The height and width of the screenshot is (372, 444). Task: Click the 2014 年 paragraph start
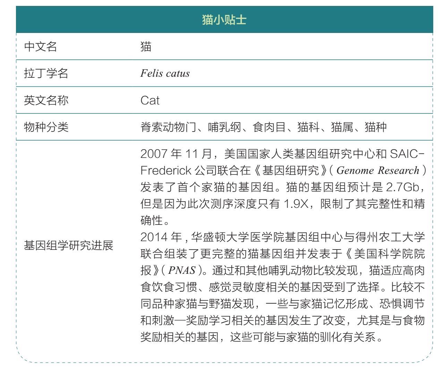point(161,237)
